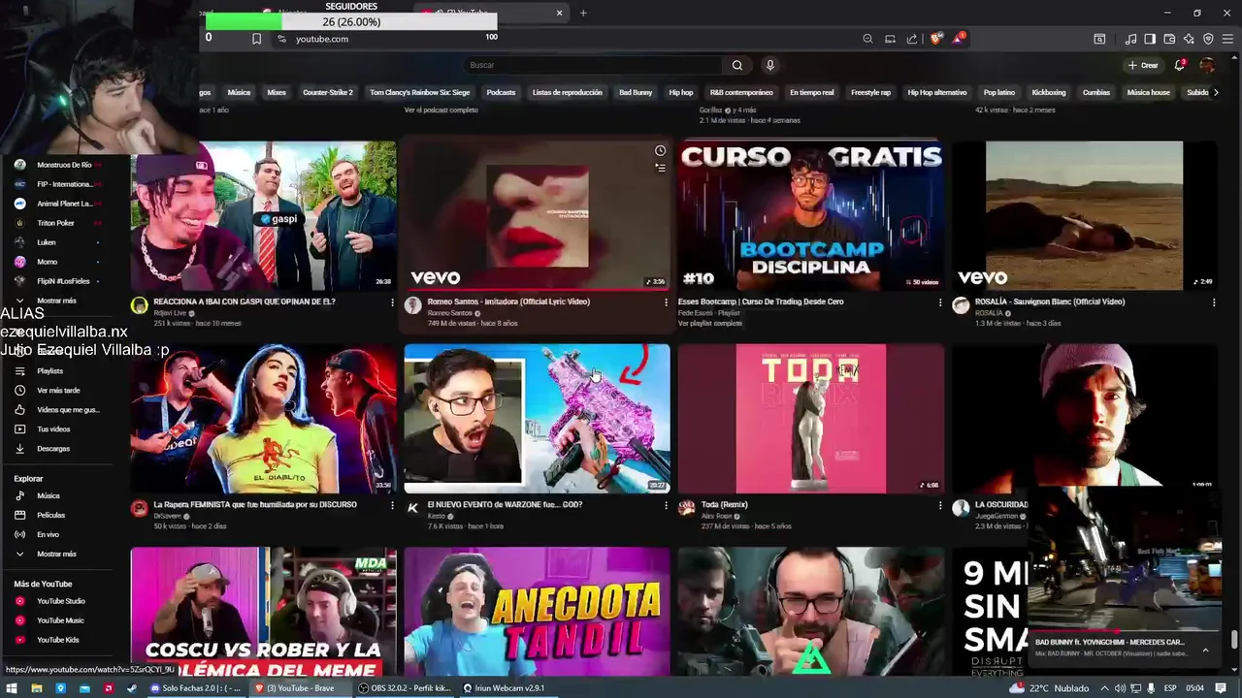Select the Kickboxing category chip
This screenshot has height=698, width=1242.
point(1049,92)
